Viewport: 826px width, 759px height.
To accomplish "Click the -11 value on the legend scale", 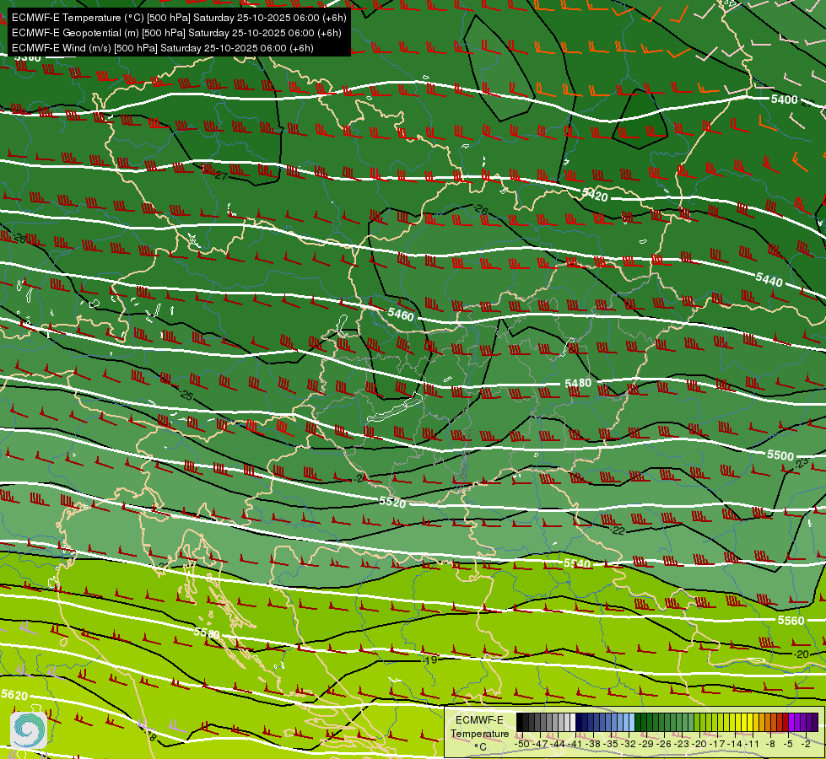I will [753, 744].
